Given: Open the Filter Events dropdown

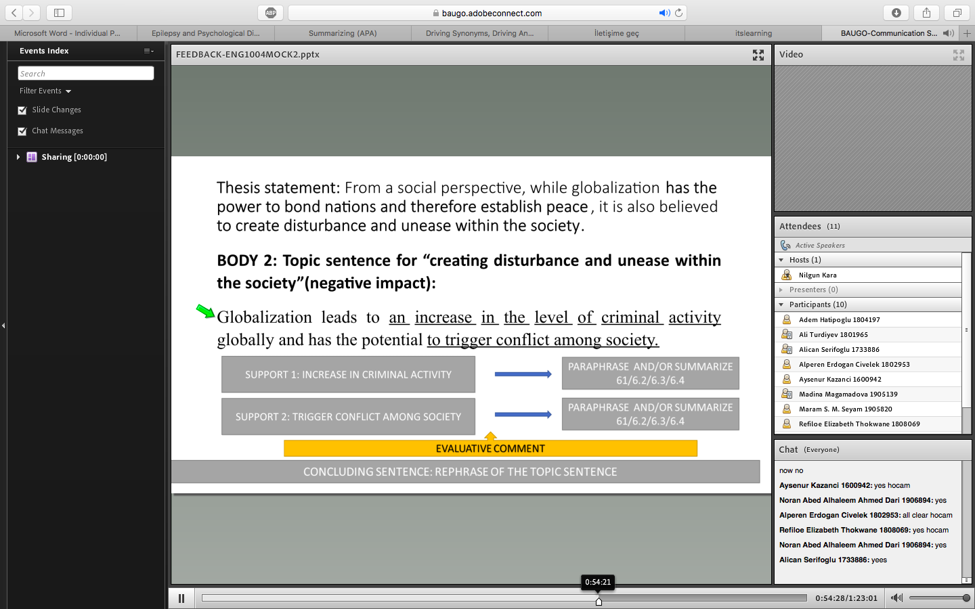Looking at the screenshot, I should (x=45, y=91).
